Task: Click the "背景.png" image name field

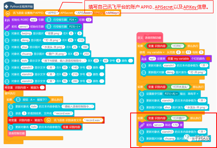Action: click(53, 33)
